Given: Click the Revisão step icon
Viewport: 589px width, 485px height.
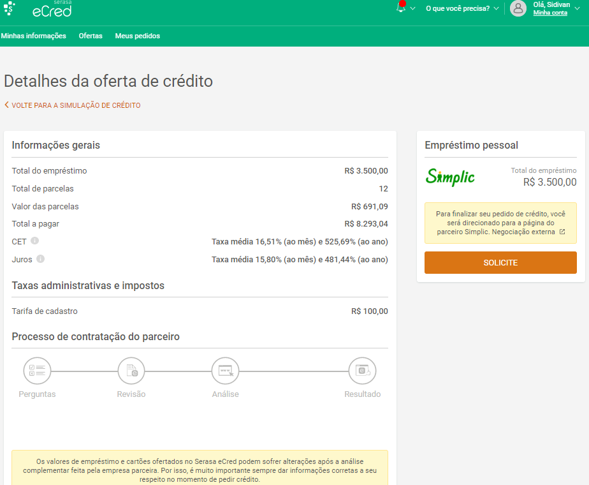Looking at the screenshot, I should [x=131, y=371].
